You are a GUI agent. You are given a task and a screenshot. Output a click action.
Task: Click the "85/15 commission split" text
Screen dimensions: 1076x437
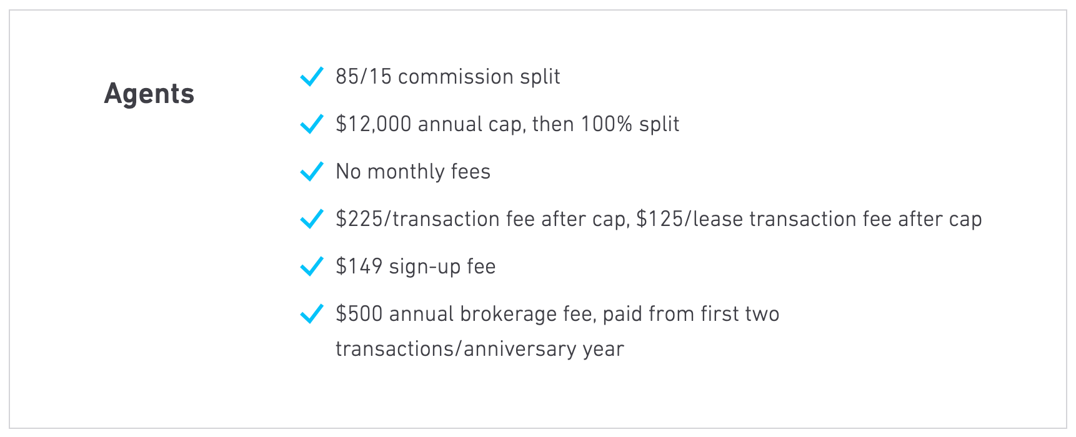447,77
